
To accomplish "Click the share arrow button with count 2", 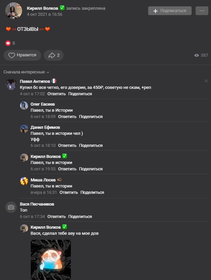I will (54, 55).
